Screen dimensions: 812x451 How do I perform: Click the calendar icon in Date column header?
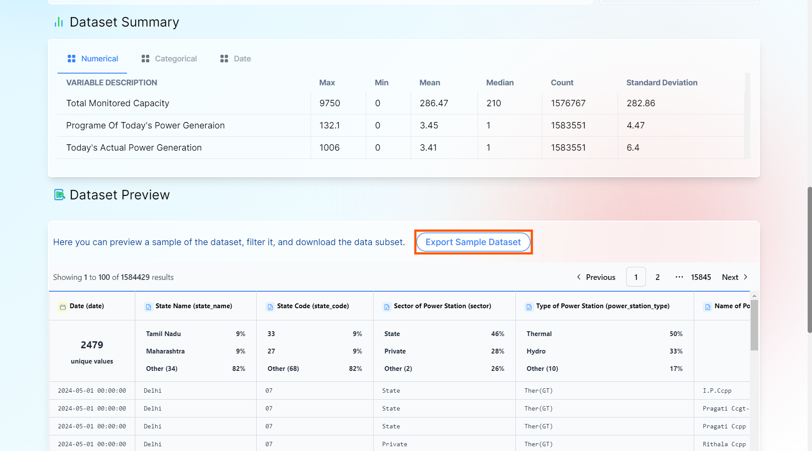63,307
